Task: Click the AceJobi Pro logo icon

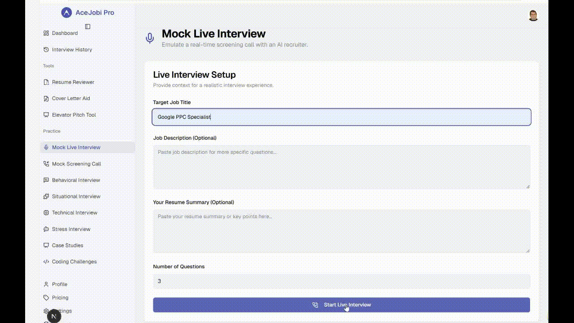Action: 66,13
